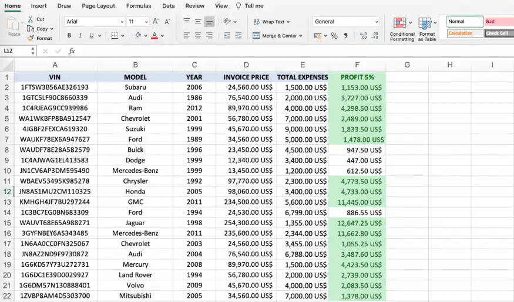Expand Merge & Center options arrow

(x=301, y=36)
